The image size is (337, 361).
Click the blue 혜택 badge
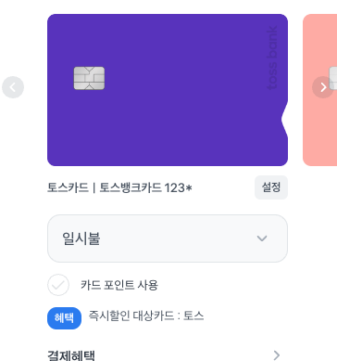point(64,318)
